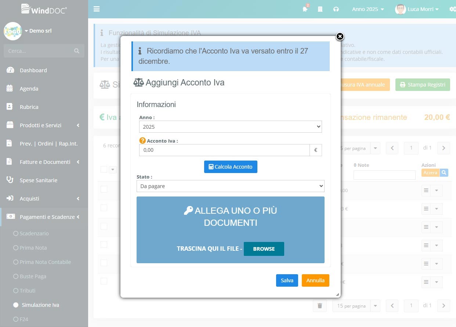This screenshot has height=327, width=456.
Task: Toggle the hamburger sidebar menu
Action: click(97, 9)
